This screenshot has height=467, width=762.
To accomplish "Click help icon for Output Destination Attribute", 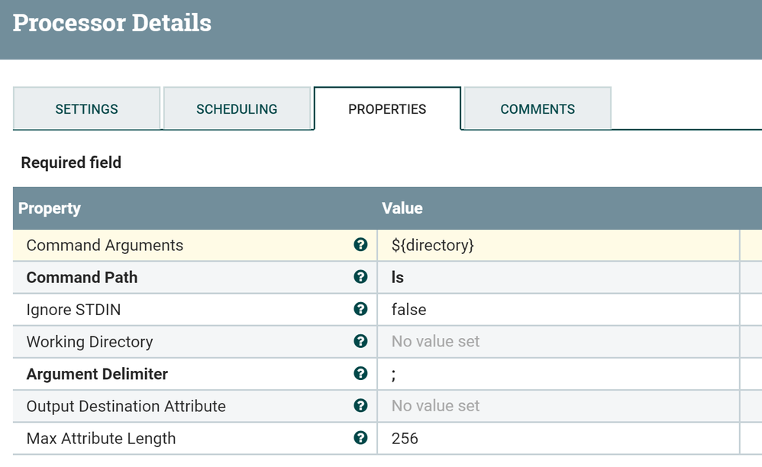I will pos(360,405).
